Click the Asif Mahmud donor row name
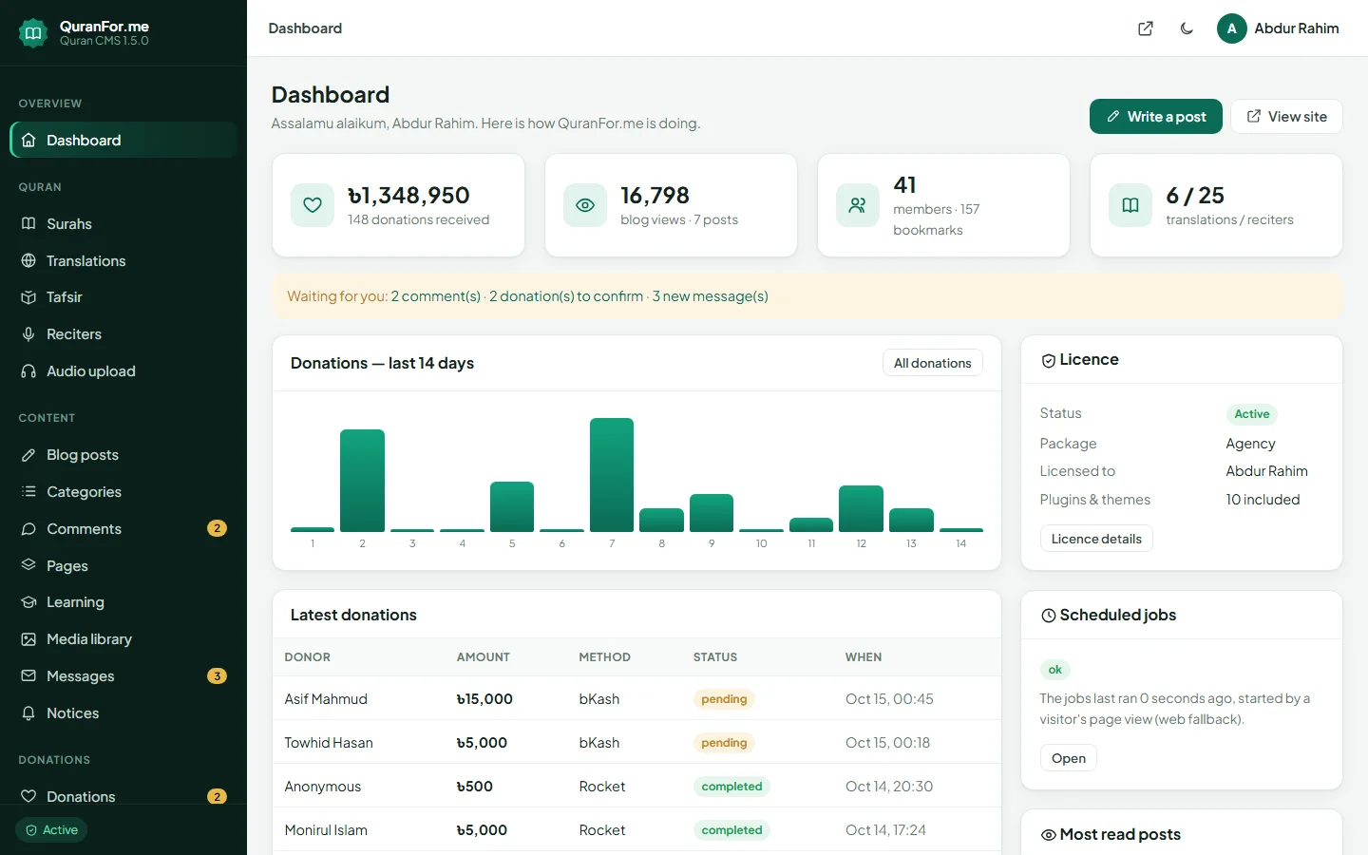The image size is (1368, 855). pos(326,699)
